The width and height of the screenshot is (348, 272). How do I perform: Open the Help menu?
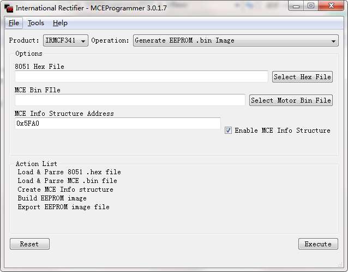click(x=60, y=23)
